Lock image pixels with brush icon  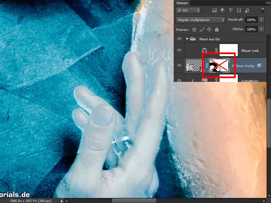point(202,29)
